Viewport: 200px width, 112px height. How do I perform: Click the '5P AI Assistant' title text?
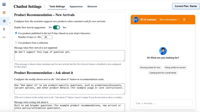(x=148, y=20)
